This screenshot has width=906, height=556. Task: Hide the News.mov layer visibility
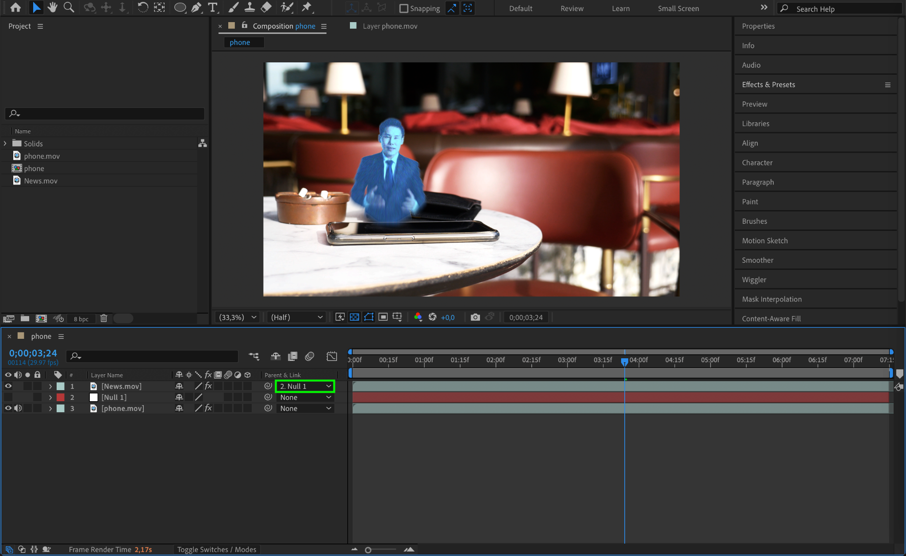[x=8, y=386]
